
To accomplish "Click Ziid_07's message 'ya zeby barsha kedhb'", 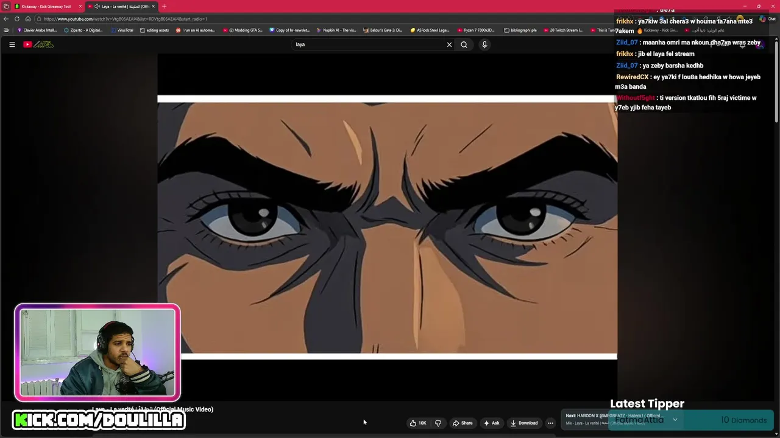I will 673,66.
